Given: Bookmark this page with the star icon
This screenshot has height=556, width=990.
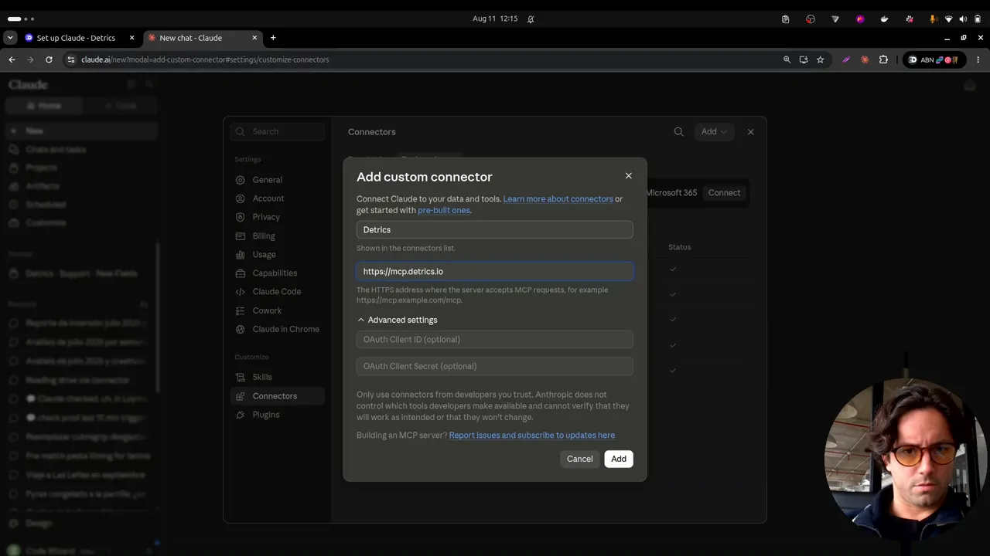Looking at the screenshot, I should point(821,59).
